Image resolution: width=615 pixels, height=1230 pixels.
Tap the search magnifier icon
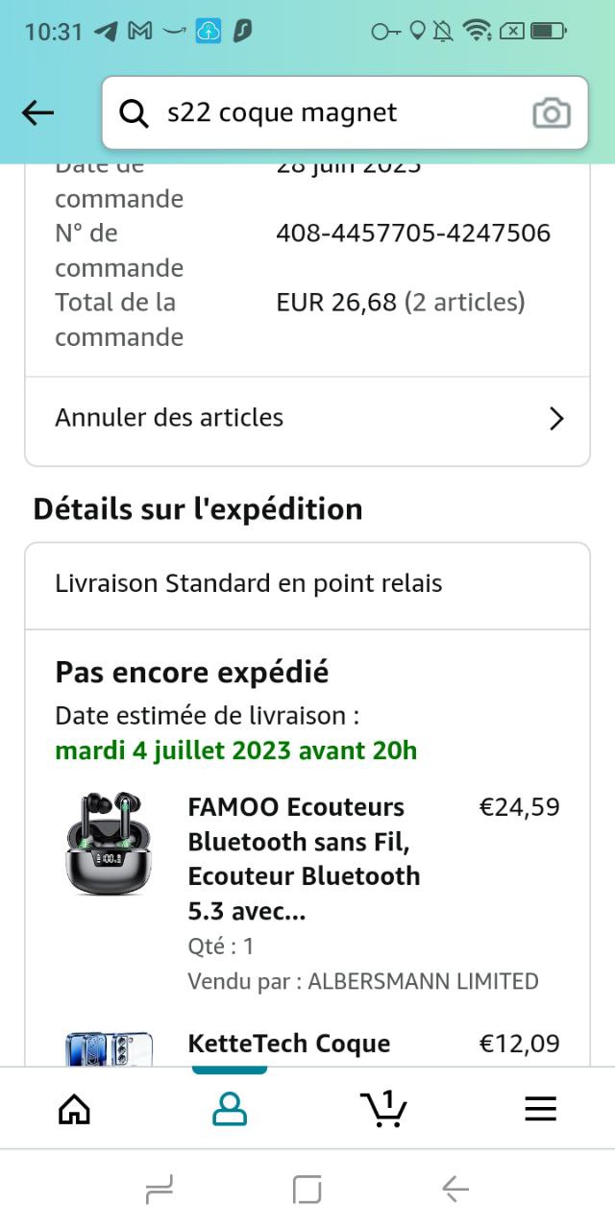134,113
